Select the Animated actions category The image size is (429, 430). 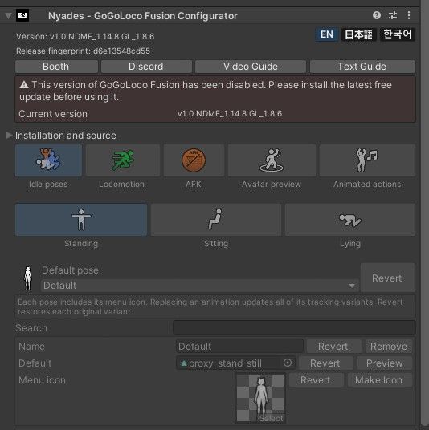[x=367, y=160]
